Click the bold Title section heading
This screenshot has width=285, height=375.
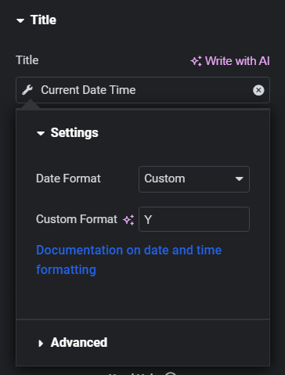pos(43,20)
